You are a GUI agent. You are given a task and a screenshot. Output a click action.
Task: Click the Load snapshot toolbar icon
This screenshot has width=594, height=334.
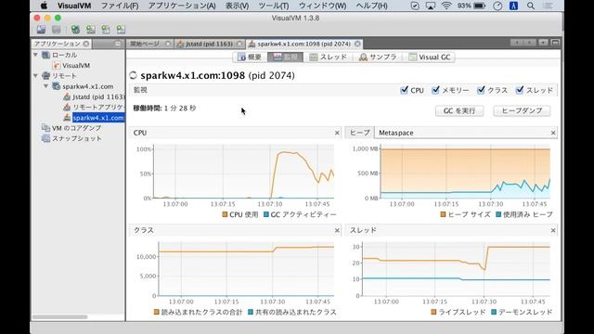[x=41, y=29]
